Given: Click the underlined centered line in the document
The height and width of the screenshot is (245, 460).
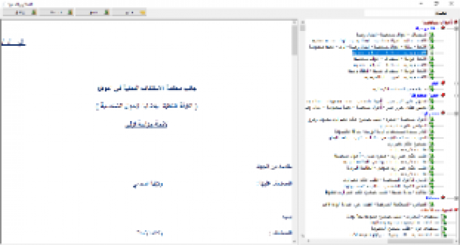Looking at the screenshot, I should (146, 125).
